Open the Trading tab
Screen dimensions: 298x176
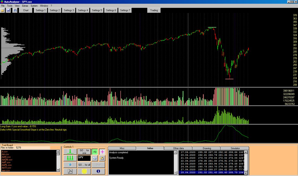tap(154, 10)
